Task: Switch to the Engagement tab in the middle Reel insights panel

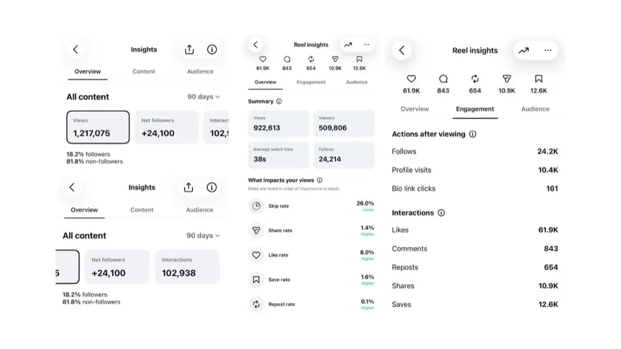Action: [311, 82]
